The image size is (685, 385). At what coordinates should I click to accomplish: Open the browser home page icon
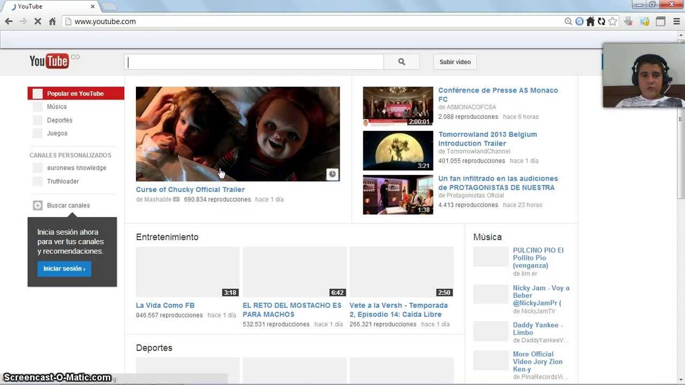pos(52,21)
